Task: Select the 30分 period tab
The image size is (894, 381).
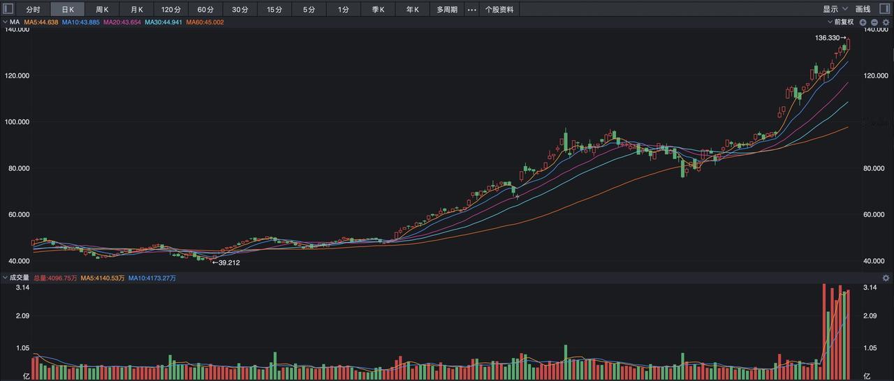Action: click(240, 10)
